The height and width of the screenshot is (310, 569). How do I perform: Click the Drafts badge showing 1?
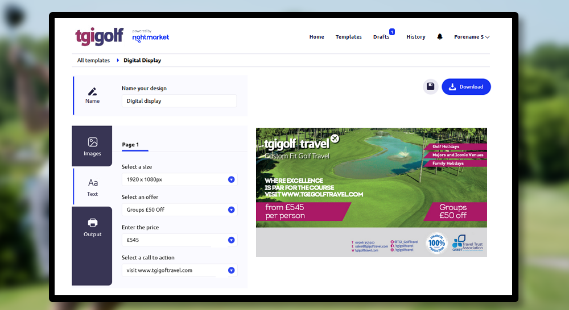392,32
